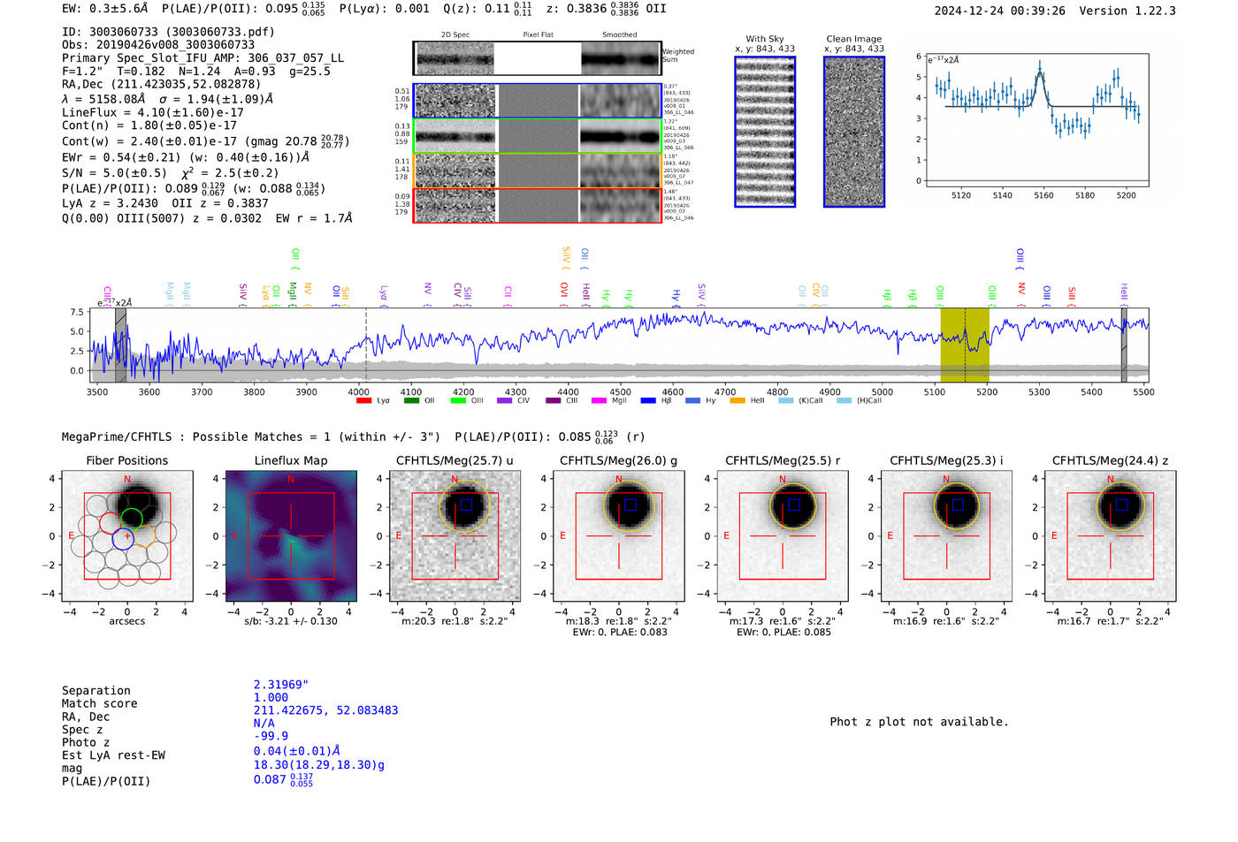Click the green-bordered 2D spectrum row
The height and width of the screenshot is (842, 1238).
[x=537, y=136]
